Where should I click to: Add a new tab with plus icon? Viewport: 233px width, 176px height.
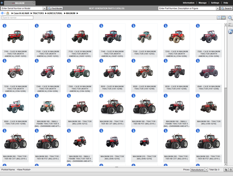(x=2, y=3)
